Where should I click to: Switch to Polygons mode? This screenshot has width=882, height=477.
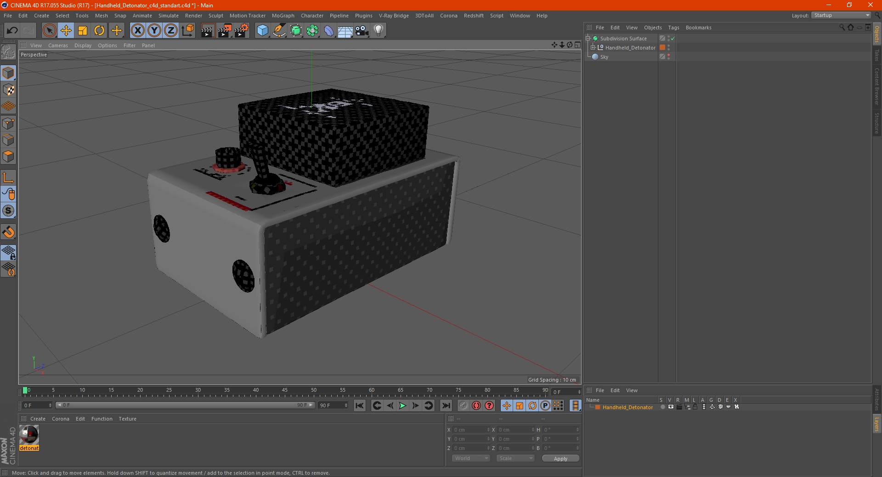[8, 156]
